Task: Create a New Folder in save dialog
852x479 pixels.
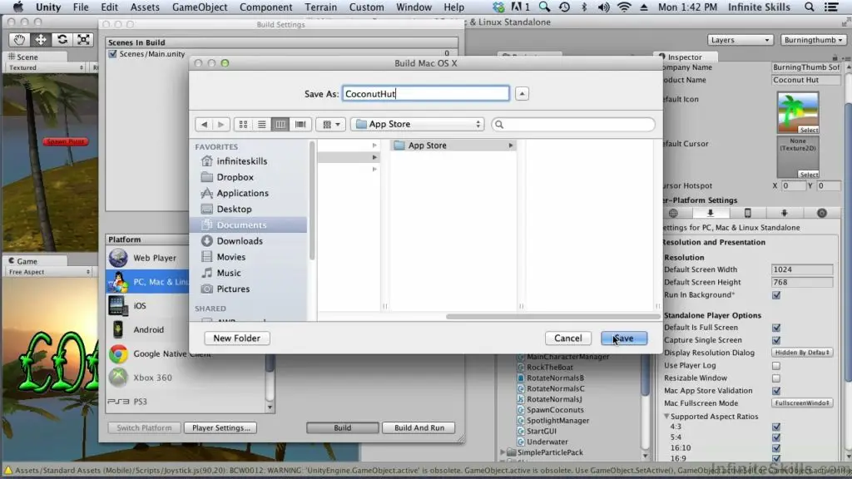Action: tap(237, 338)
